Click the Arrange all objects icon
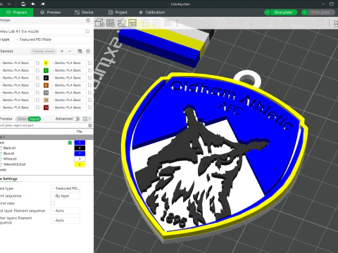This screenshot has height=253, width=338. pyautogui.click(x=132, y=23)
